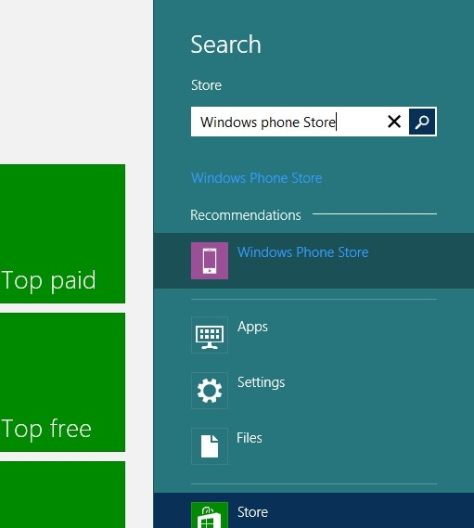Open the Top paid tile
The image size is (474, 528).
pyautogui.click(x=63, y=234)
